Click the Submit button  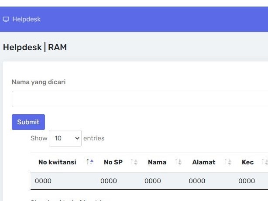[28, 122]
